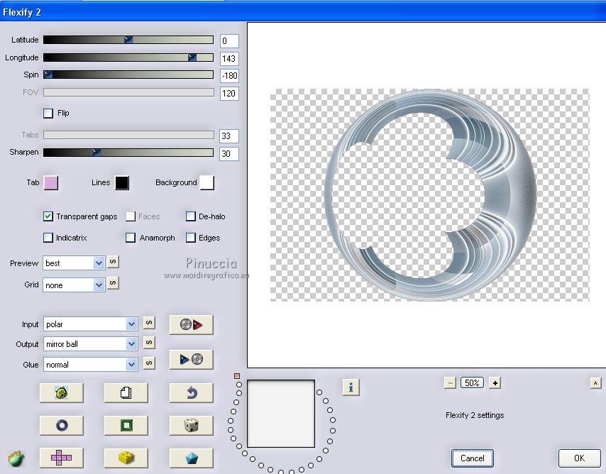Click the S button beside Output
Image resolution: width=606 pixels, height=474 pixels.
(x=149, y=343)
